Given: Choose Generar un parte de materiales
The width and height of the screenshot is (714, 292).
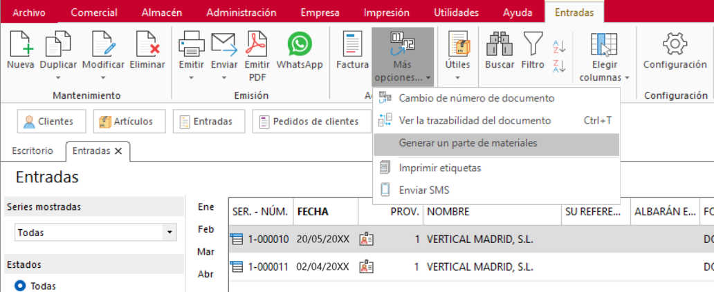Looking at the screenshot, I should pyautogui.click(x=496, y=144).
